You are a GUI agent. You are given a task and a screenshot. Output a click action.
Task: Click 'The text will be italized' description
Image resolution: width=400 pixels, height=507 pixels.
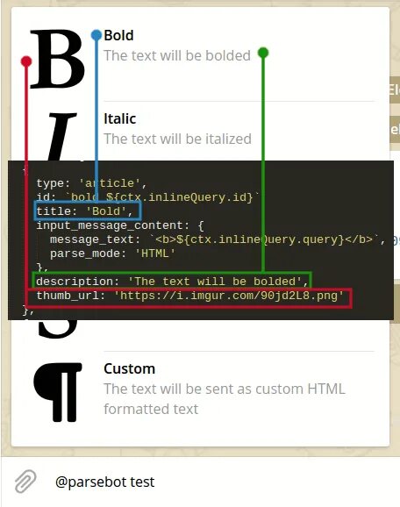(x=177, y=139)
